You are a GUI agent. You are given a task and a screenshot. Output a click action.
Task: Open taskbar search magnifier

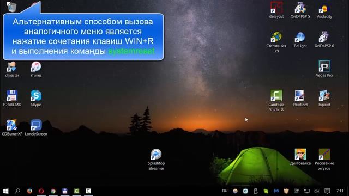pyautogui.click(x=17, y=191)
